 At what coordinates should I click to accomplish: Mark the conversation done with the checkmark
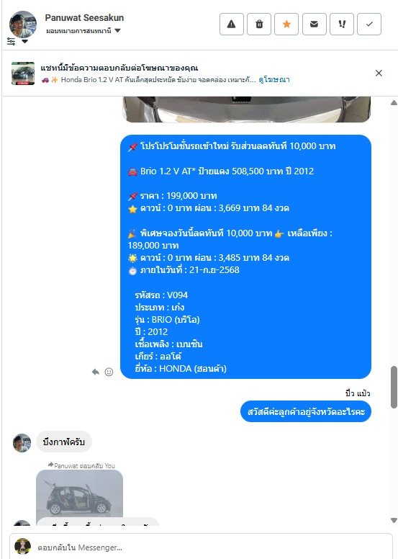pos(369,24)
